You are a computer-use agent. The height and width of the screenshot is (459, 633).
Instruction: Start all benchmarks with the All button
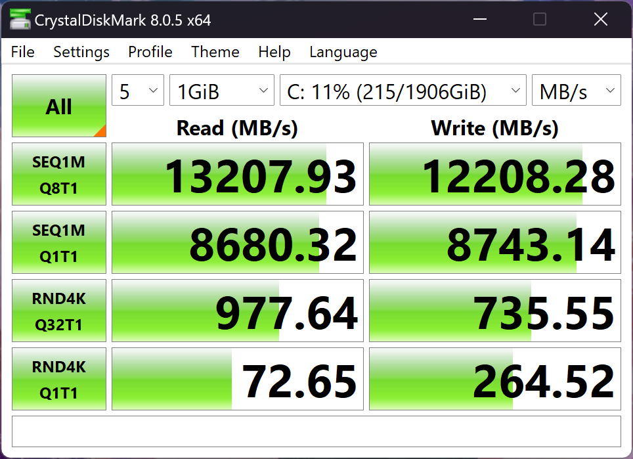(59, 106)
